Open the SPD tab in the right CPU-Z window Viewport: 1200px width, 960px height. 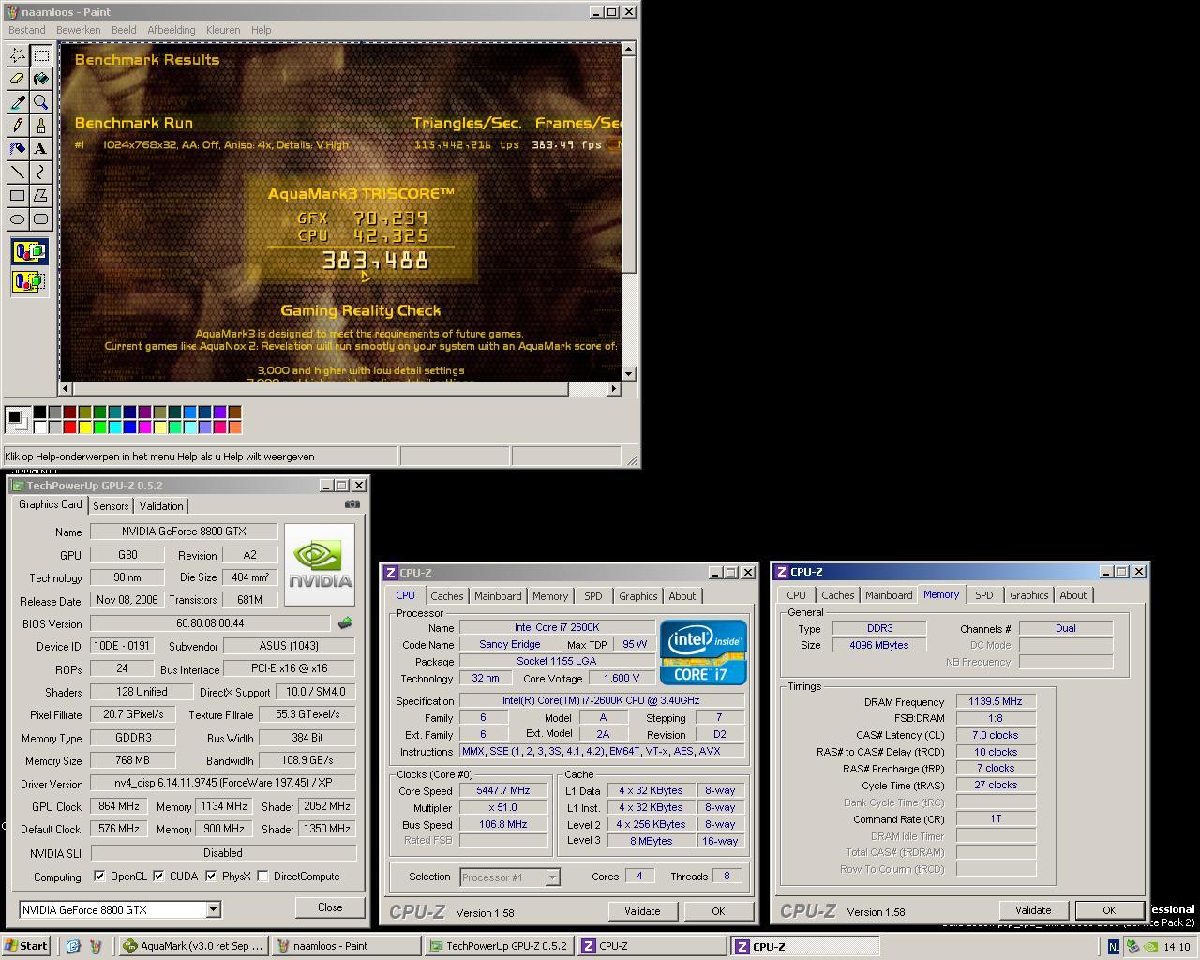[x=983, y=595]
